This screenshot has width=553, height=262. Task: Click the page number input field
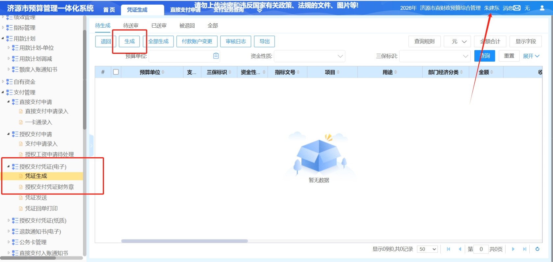[481, 249]
